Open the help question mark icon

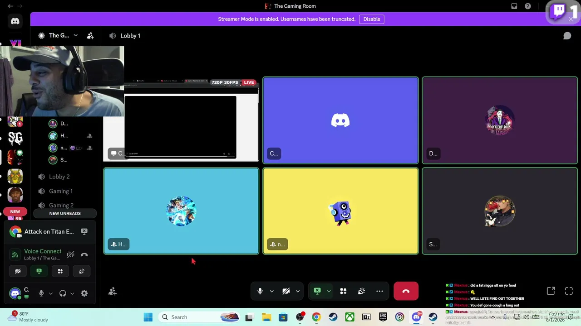coord(528,6)
